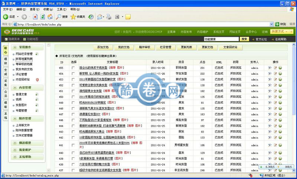Click the 我的文档 button
The width and height of the screenshot is (297, 179).
tap(124, 48)
